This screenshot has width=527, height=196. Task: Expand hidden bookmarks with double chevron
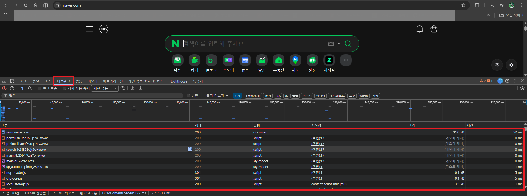click(488, 15)
